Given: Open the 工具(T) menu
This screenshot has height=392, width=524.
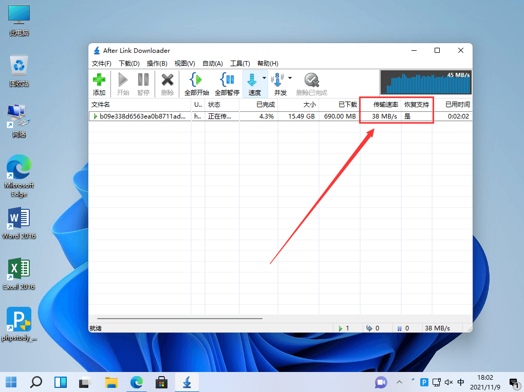Looking at the screenshot, I should pyautogui.click(x=240, y=64).
